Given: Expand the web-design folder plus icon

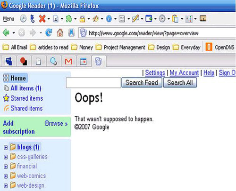Looking at the screenshot, I should [x=6, y=186].
